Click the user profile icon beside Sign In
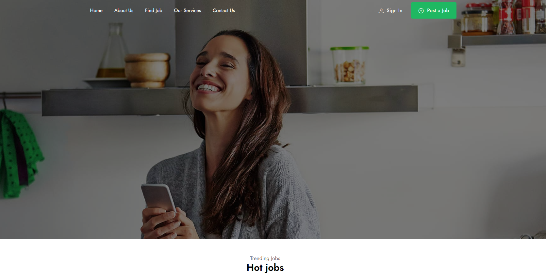This screenshot has width=546, height=276. [381, 11]
